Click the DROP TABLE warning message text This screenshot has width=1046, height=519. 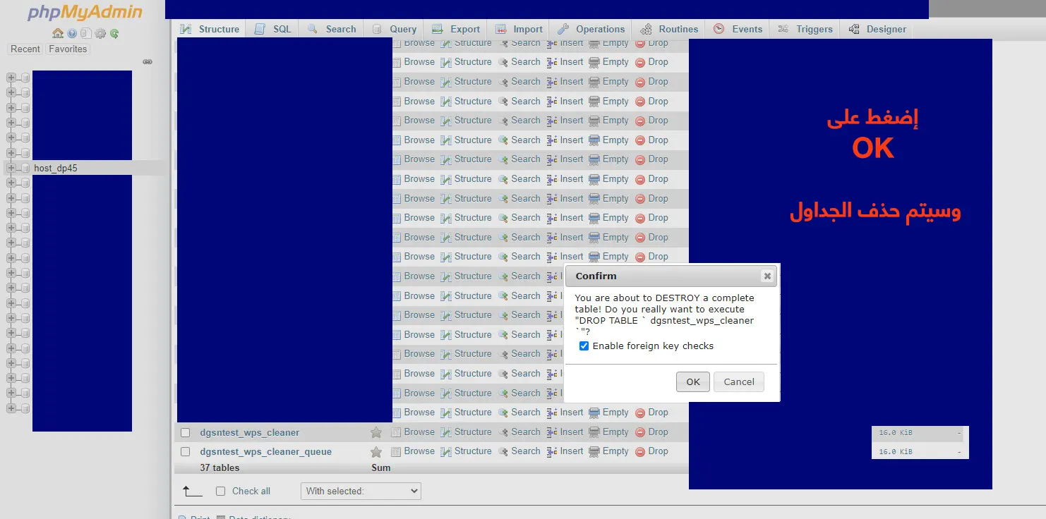pos(664,315)
